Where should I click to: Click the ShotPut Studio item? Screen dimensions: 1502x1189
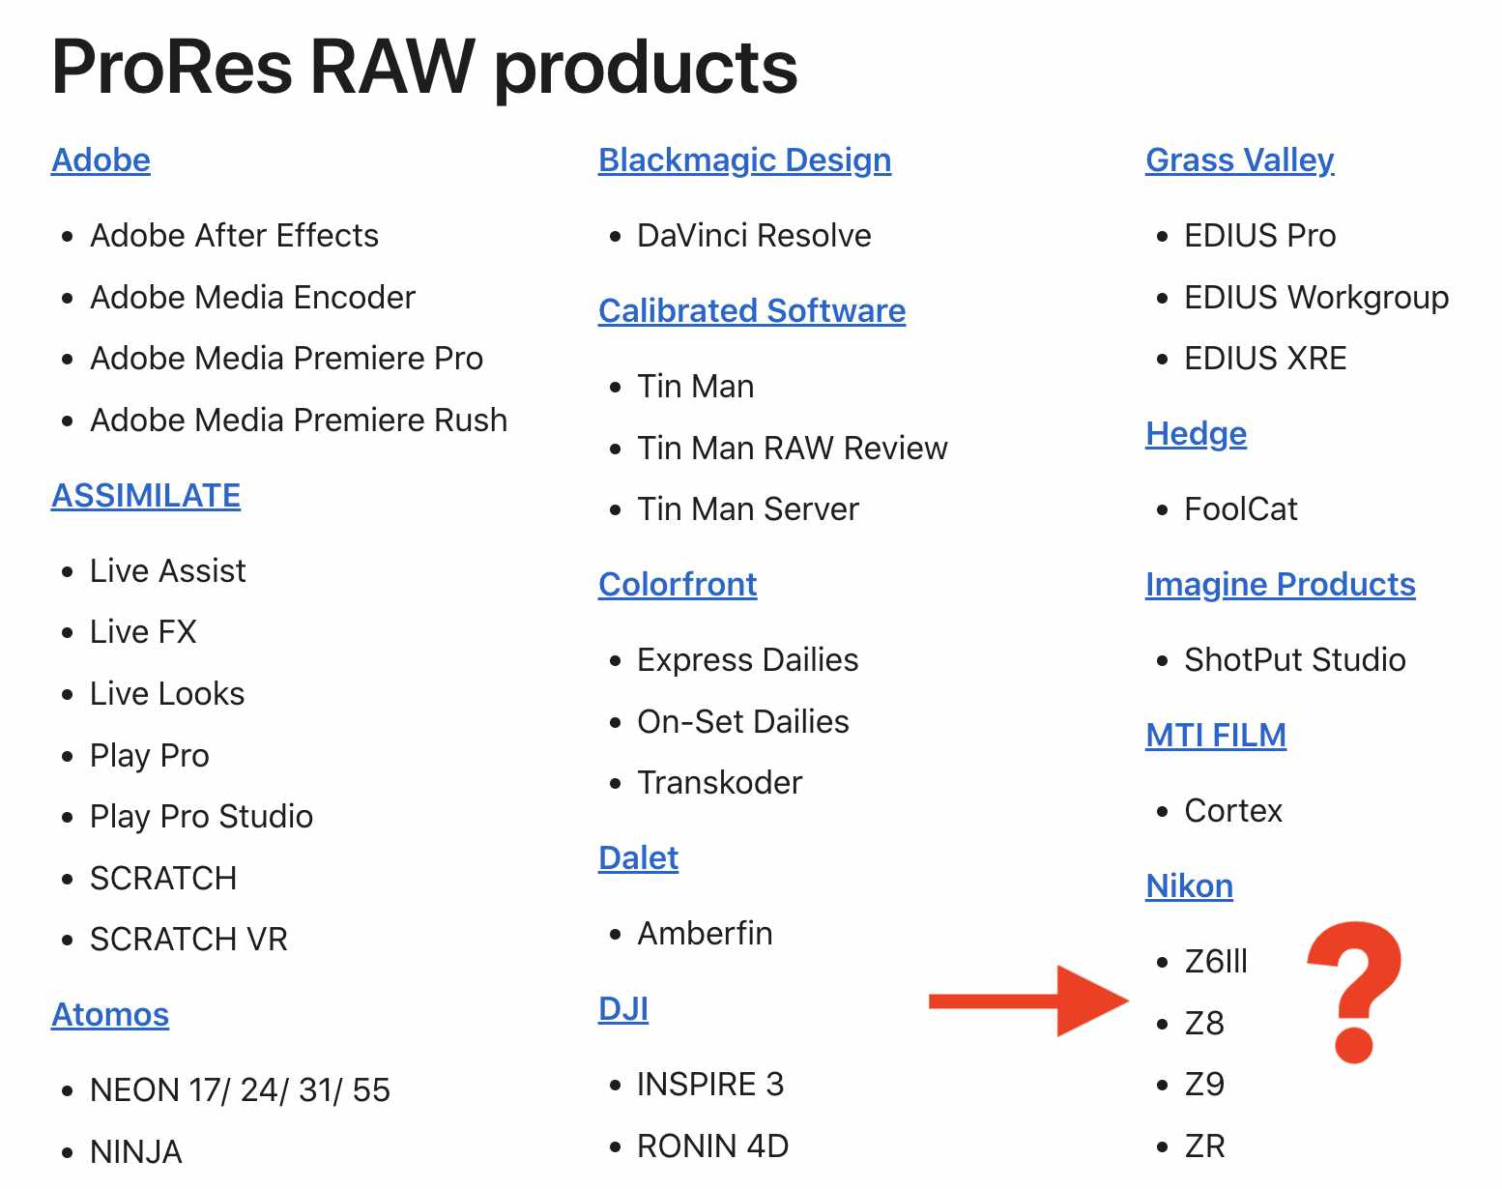(x=1295, y=660)
